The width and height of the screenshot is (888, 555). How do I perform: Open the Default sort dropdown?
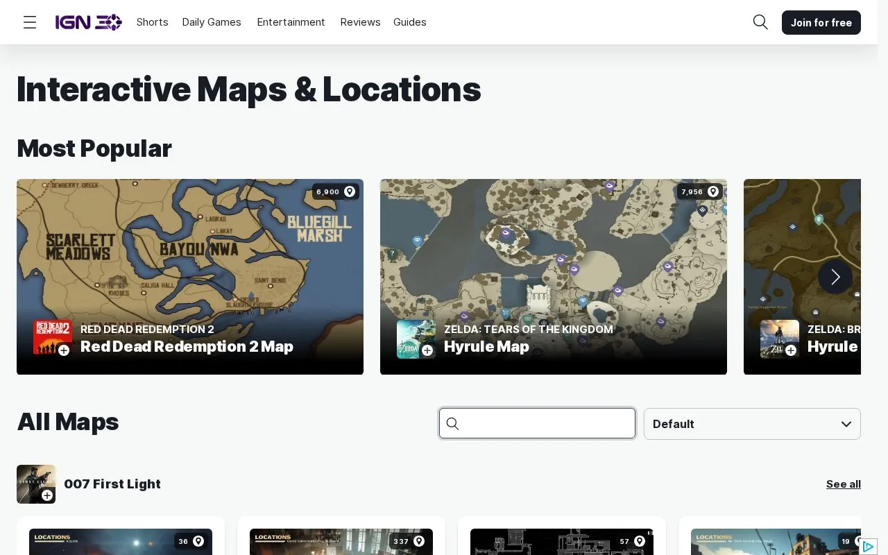(752, 424)
